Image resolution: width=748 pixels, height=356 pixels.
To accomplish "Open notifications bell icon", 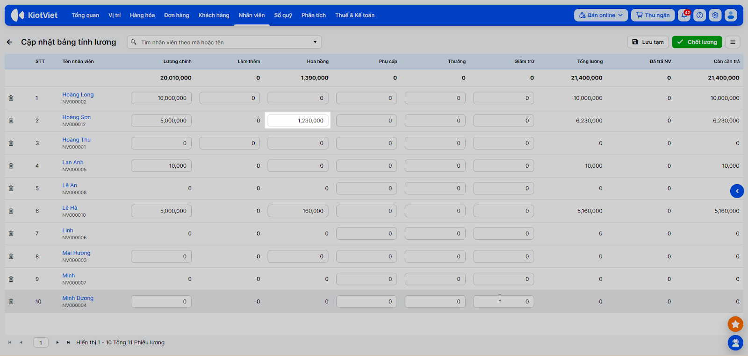I will [684, 15].
